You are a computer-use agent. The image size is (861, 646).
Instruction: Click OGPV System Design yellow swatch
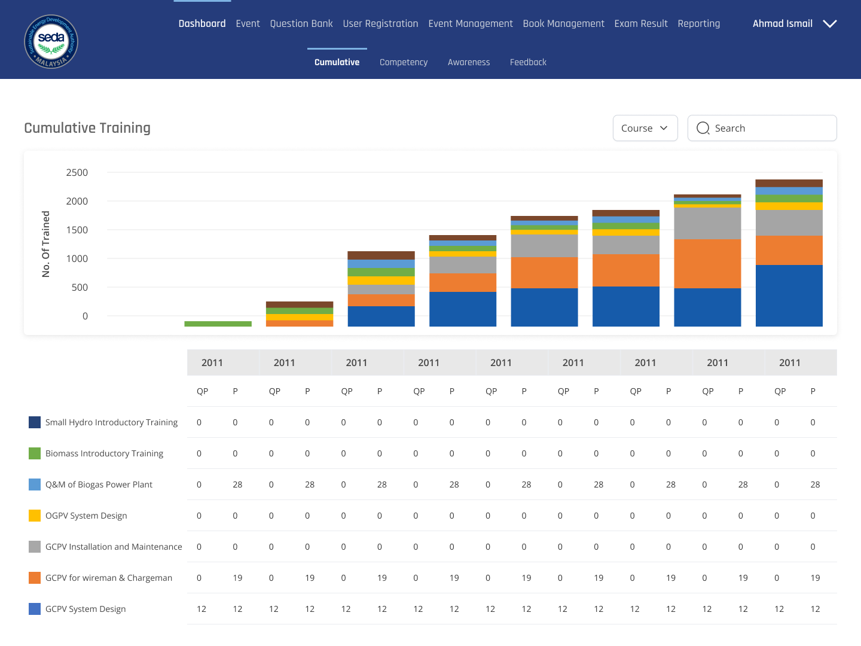[35, 516]
